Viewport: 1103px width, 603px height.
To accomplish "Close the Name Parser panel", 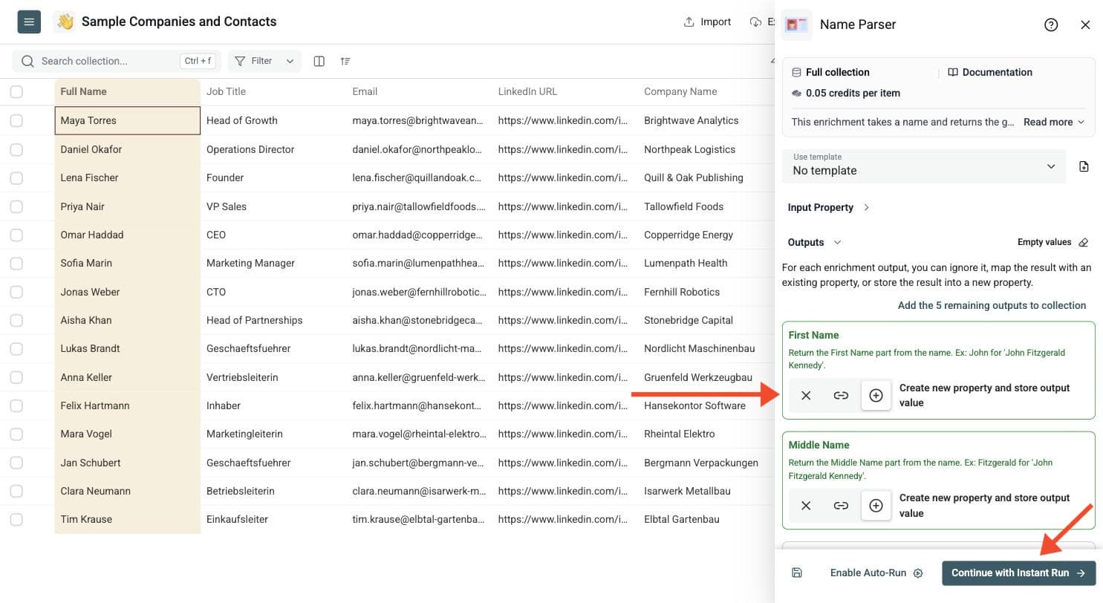I will [1085, 25].
